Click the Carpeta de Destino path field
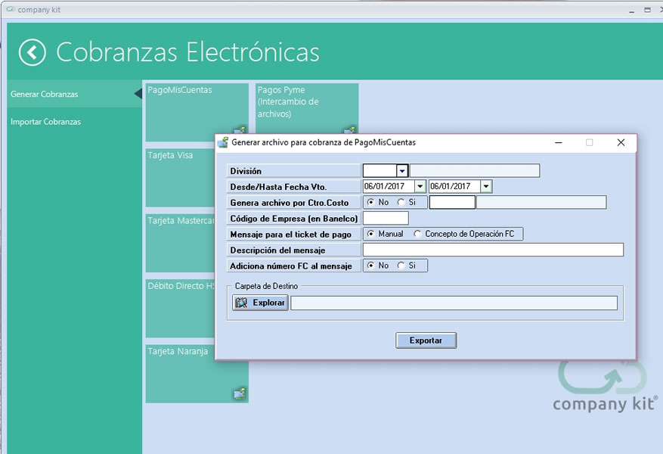 (x=454, y=303)
